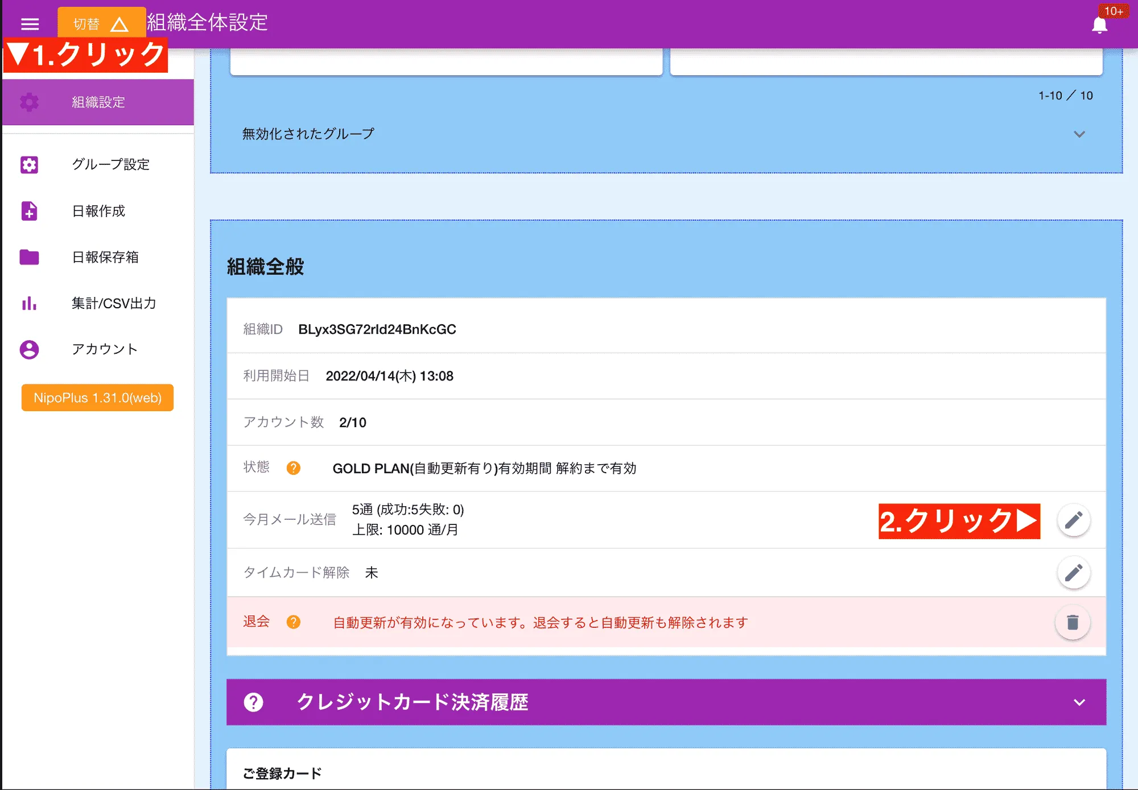Screen dimensions: 1138x790
Task: Select the アカウント person icon
Action: point(28,349)
